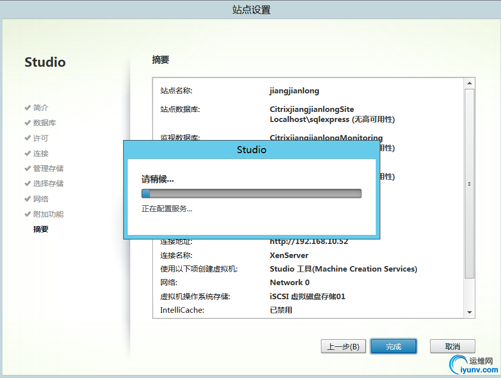
Task: Click the 正在配置服务 status text
Action: (x=167, y=209)
